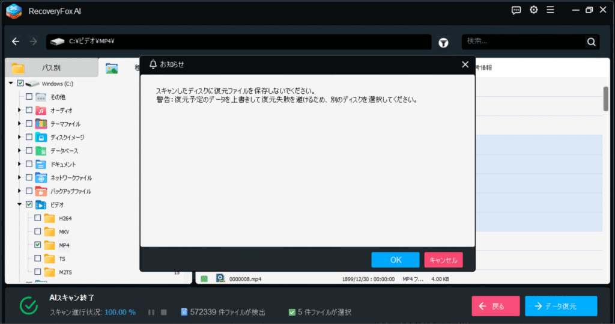This screenshot has height=324, width=615.
Task: Expand the テーマファイル tree node
Action: click(19, 124)
